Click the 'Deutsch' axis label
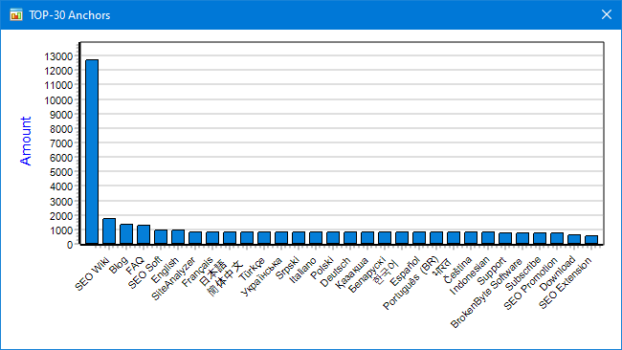The image size is (622, 350). coord(335,272)
